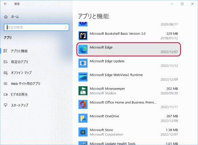Viewport: 198px width, 145px height.
Task: Go back with the back arrow
Action: pos(6,4)
